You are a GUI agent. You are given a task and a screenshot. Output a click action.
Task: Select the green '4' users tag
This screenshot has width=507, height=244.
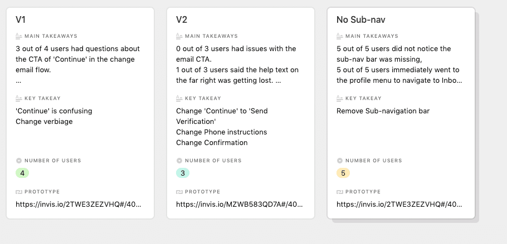click(x=22, y=173)
